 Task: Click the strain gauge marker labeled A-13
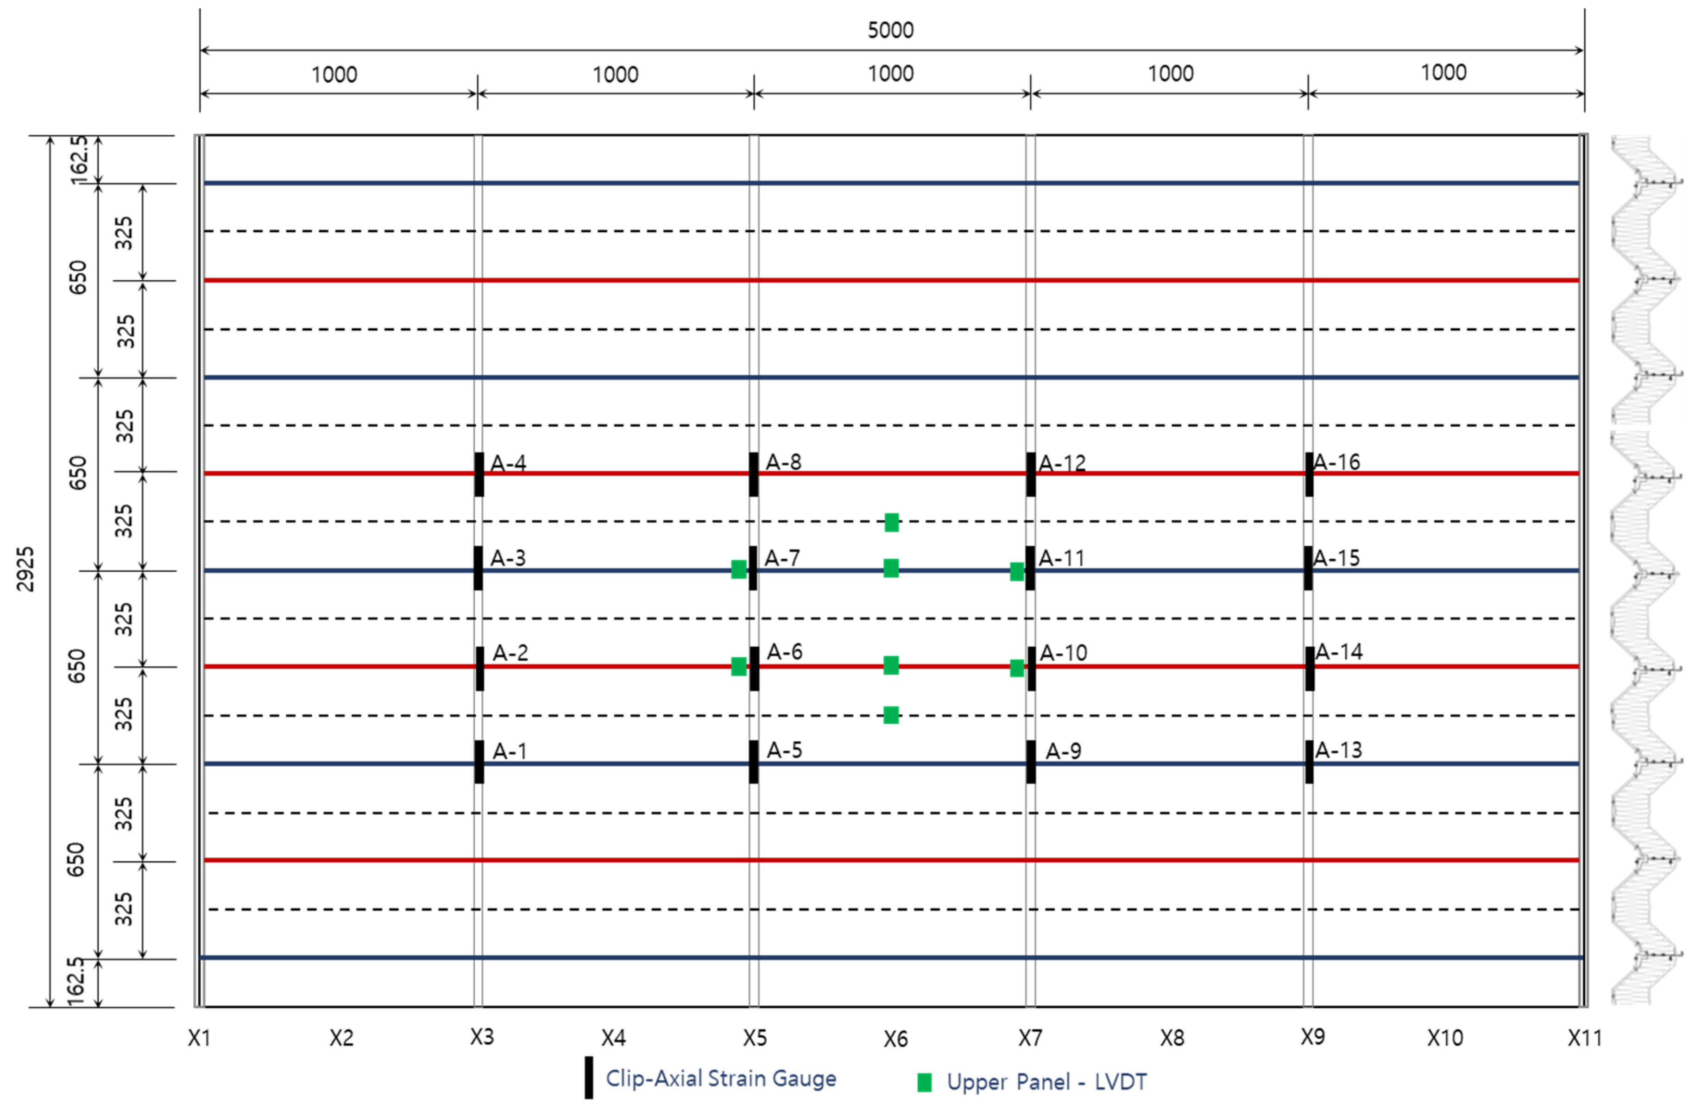1310,762
